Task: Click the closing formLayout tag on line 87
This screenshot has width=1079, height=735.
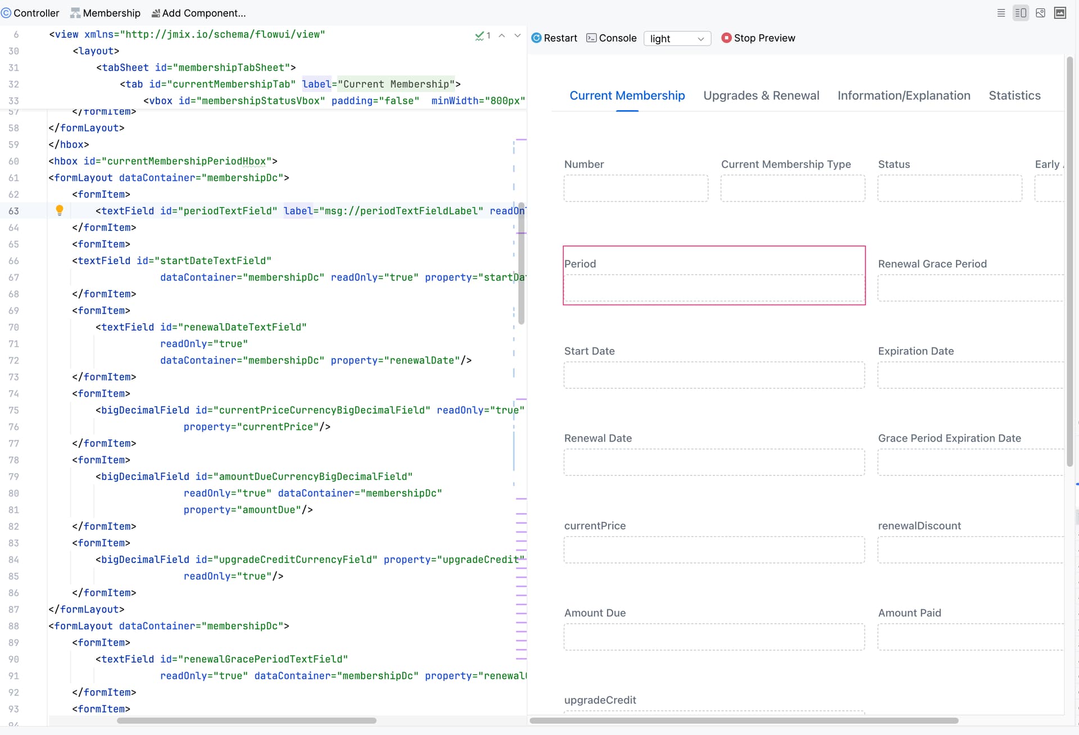Action: tap(87, 609)
